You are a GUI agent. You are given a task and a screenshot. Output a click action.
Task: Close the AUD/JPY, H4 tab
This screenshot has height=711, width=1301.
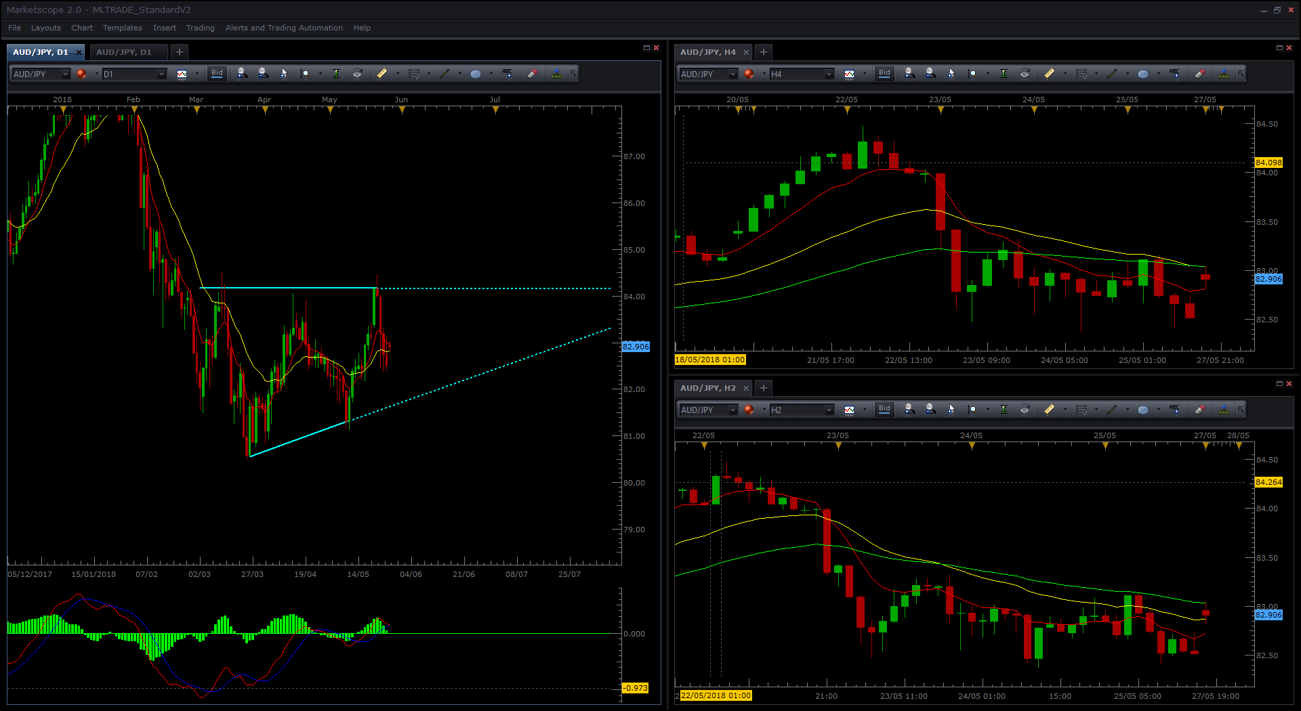746,52
